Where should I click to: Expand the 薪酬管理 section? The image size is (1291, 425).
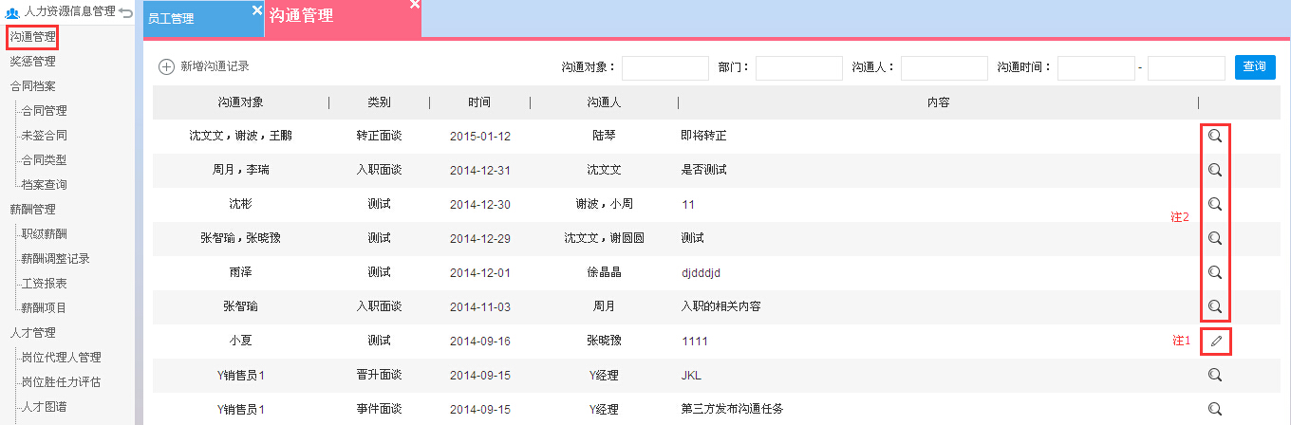coord(32,210)
